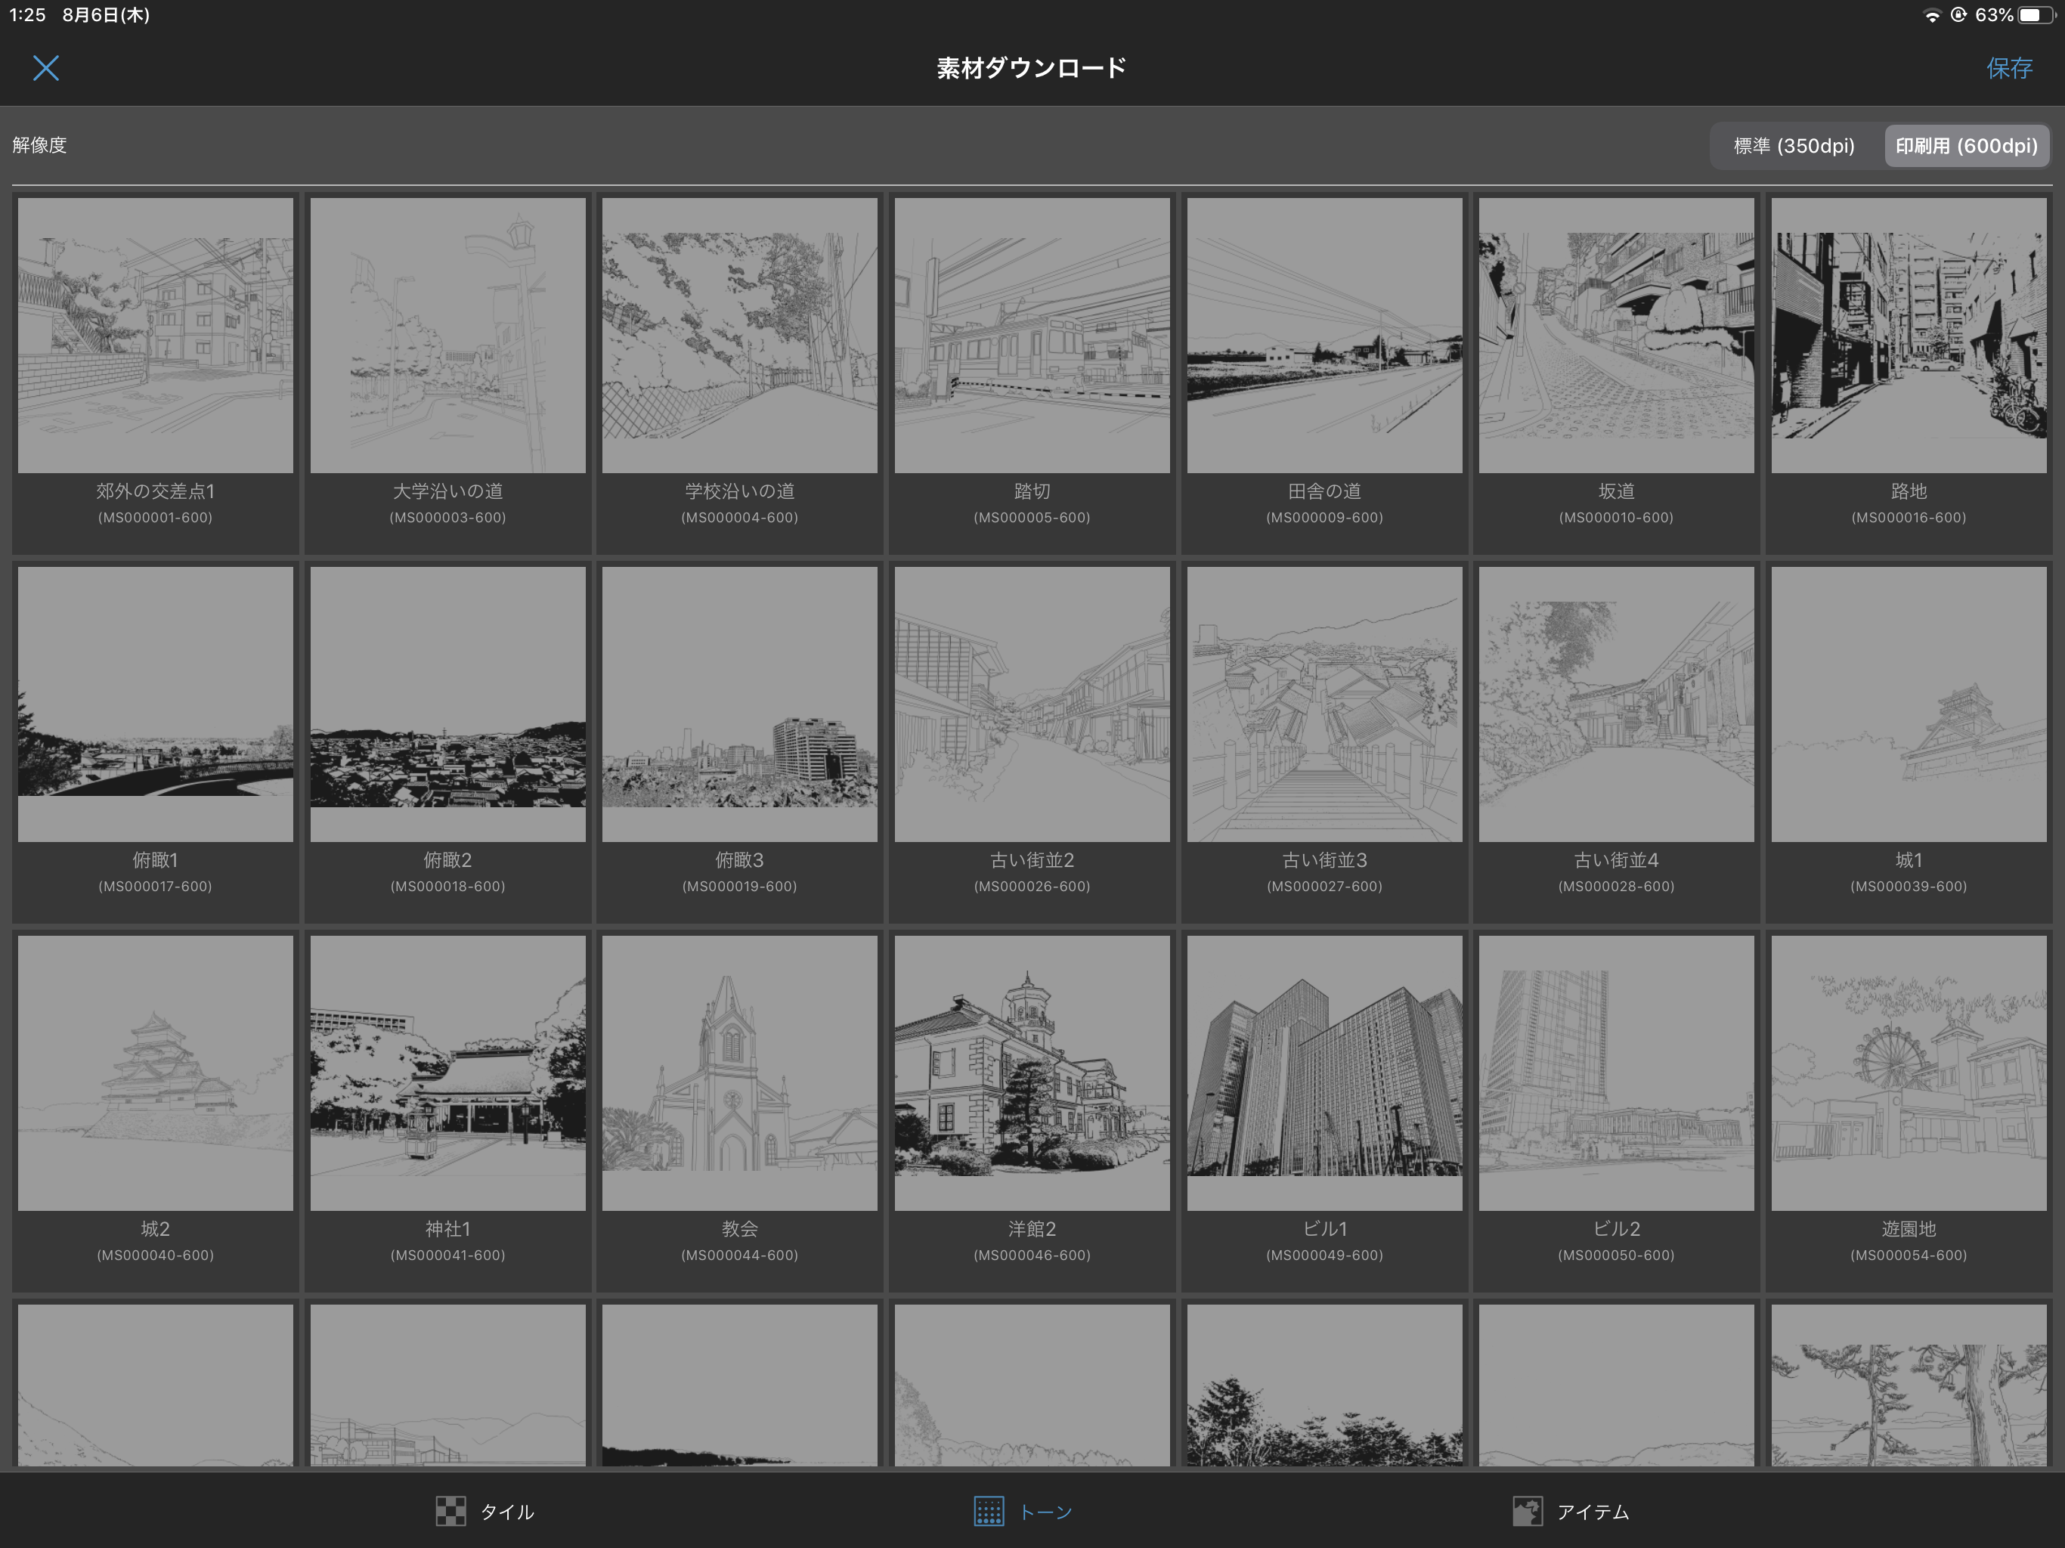Select the 田舎の道 thumbnail
The width and height of the screenshot is (2065, 1548).
tap(1324, 335)
